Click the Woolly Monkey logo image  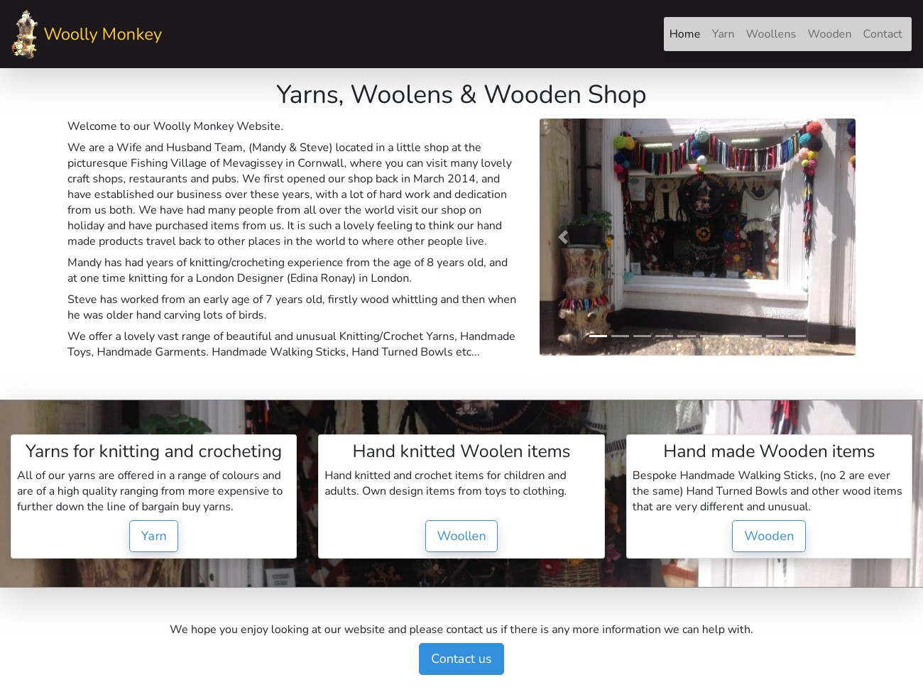pos(25,34)
